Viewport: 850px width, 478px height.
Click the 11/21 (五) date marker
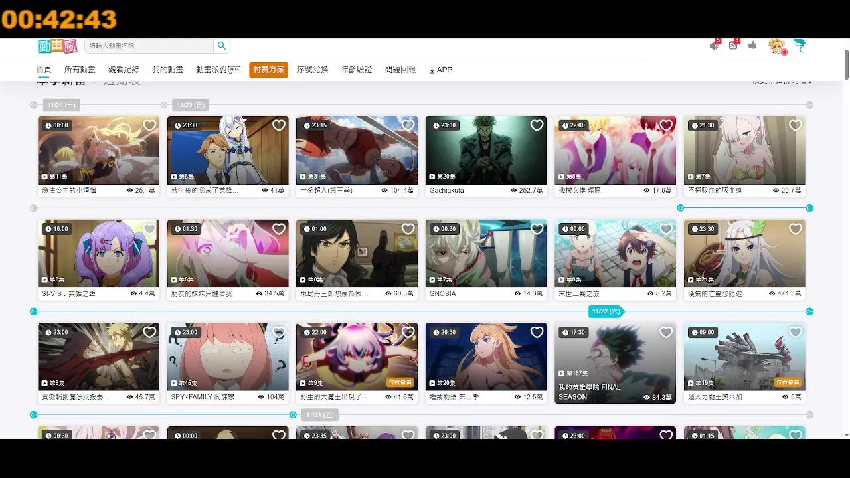[x=319, y=415]
